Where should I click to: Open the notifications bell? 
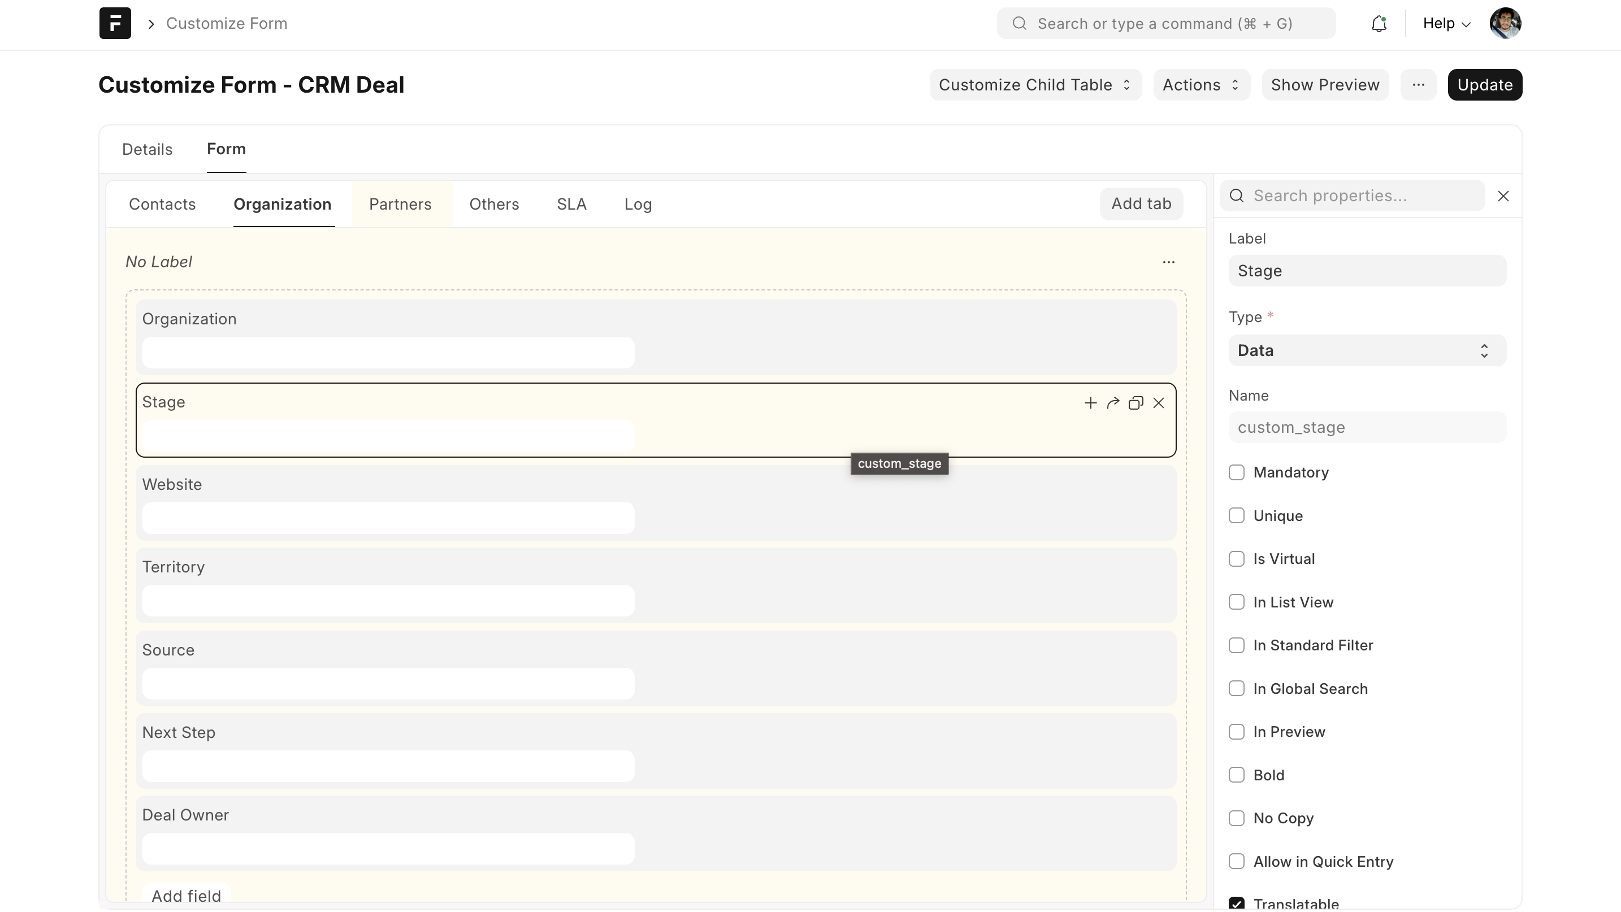[x=1379, y=23]
